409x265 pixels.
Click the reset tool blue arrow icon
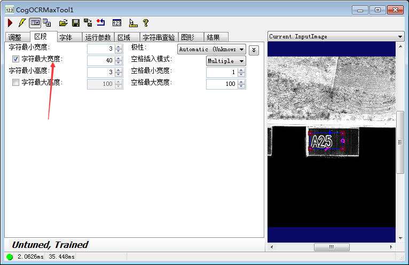(x=101, y=23)
